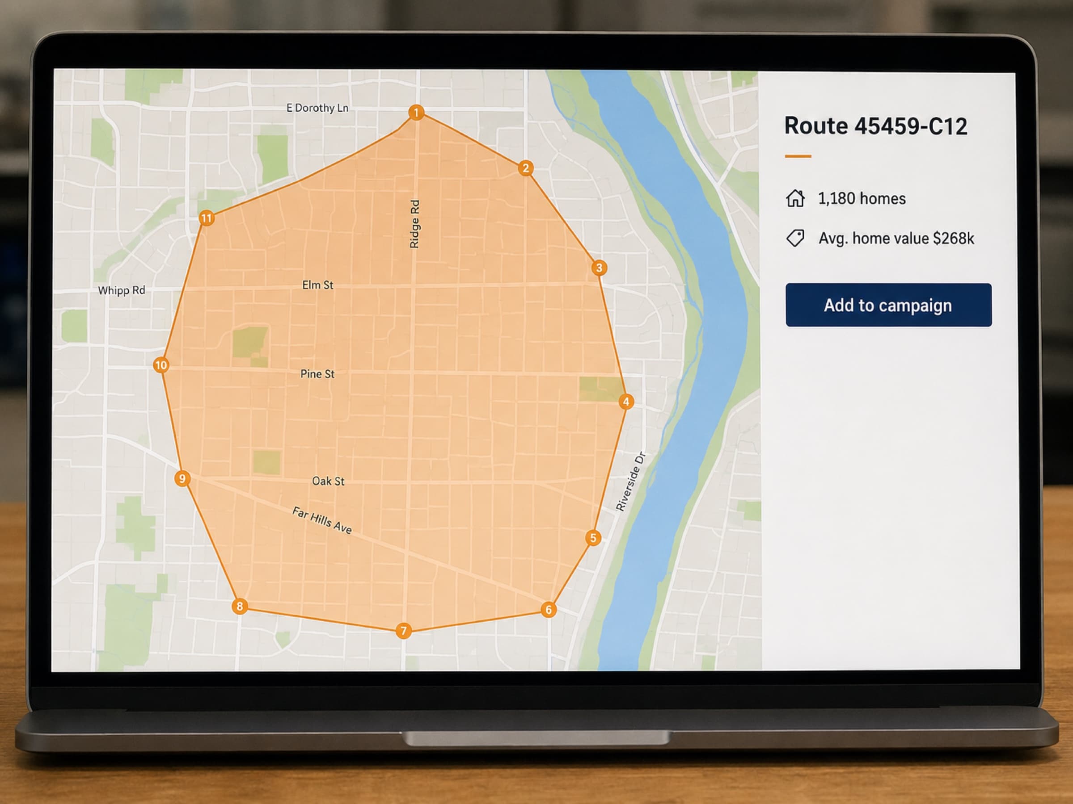Click the Oak St street label

coord(328,481)
